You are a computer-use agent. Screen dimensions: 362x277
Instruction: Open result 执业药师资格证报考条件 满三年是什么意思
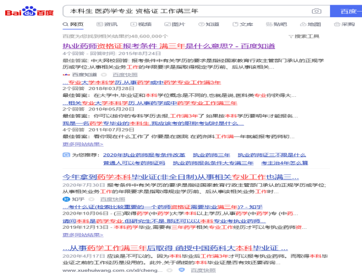click(x=168, y=46)
